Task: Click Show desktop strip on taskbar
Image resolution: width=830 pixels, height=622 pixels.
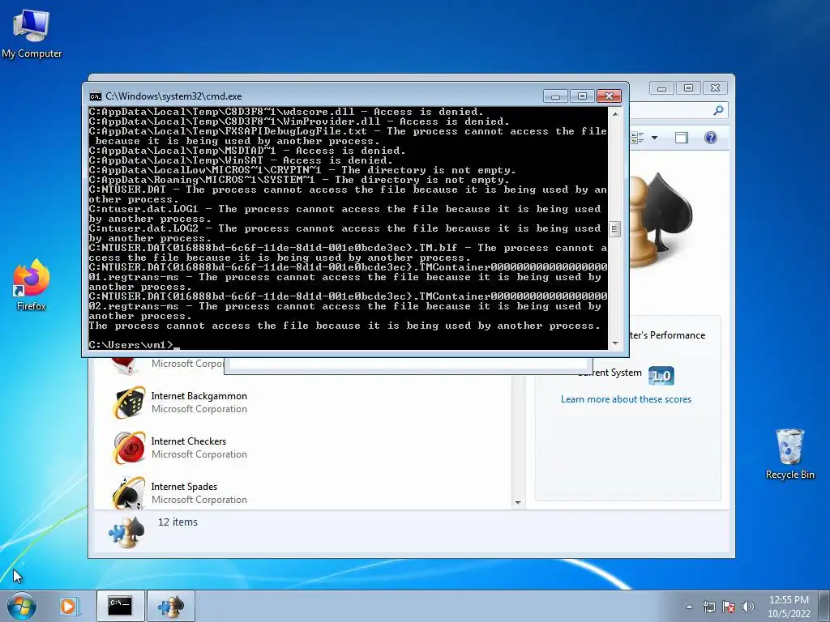Action: pyautogui.click(x=826, y=606)
